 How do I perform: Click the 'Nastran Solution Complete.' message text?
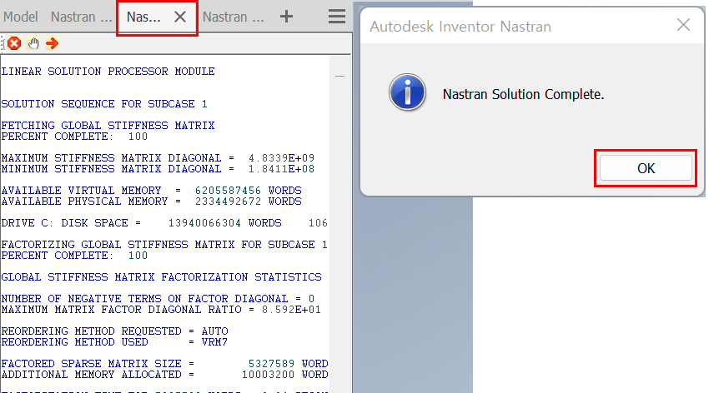click(x=523, y=95)
